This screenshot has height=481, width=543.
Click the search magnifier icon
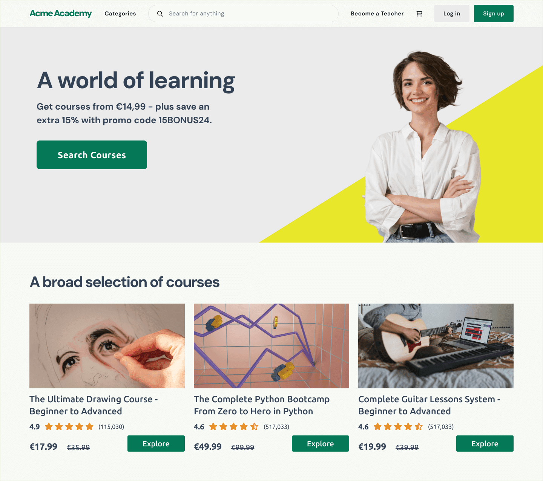coord(160,14)
